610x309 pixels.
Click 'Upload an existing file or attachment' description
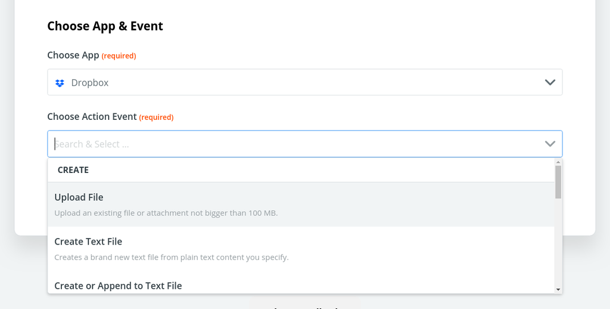click(x=166, y=213)
